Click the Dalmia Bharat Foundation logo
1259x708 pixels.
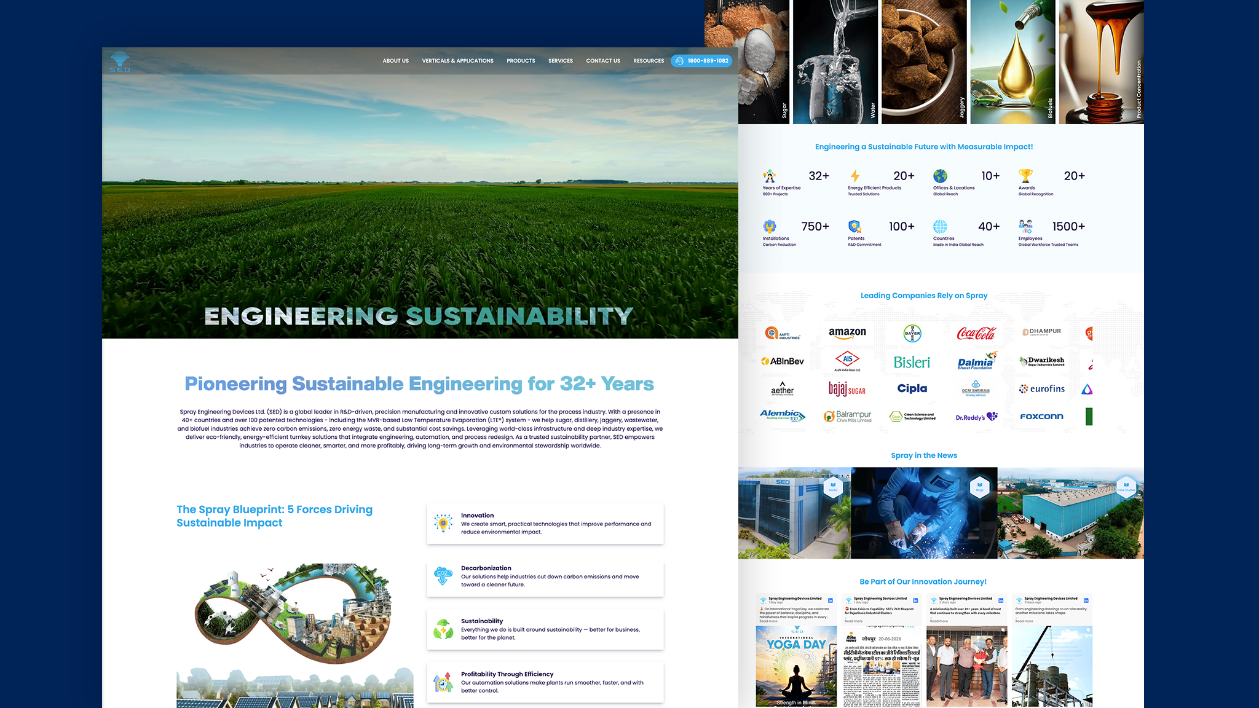(977, 361)
